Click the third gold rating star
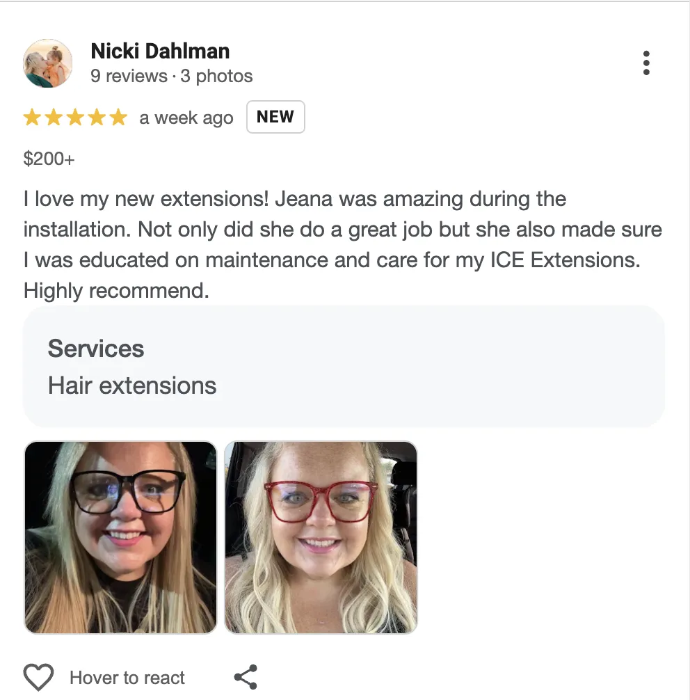The image size is (690, 700). click(75, 118)
